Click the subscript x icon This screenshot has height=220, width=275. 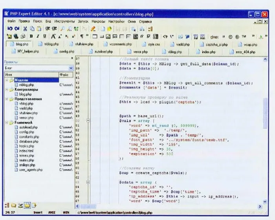(x=67, y=37)
